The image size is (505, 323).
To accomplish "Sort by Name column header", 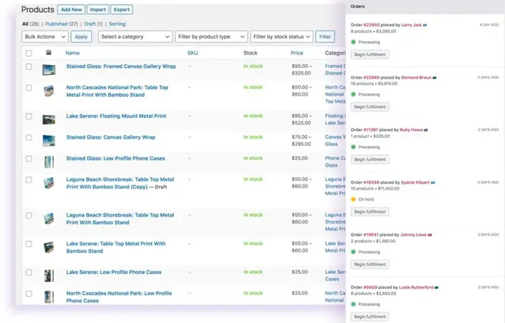I will coord(73,52).
